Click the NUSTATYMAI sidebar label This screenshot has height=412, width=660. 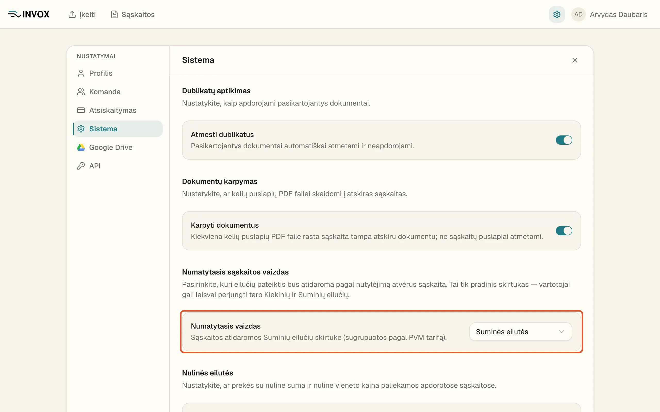pyautogui.click(x=96, y=56)
